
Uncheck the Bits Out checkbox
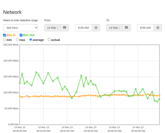click(x=21, y=35)
